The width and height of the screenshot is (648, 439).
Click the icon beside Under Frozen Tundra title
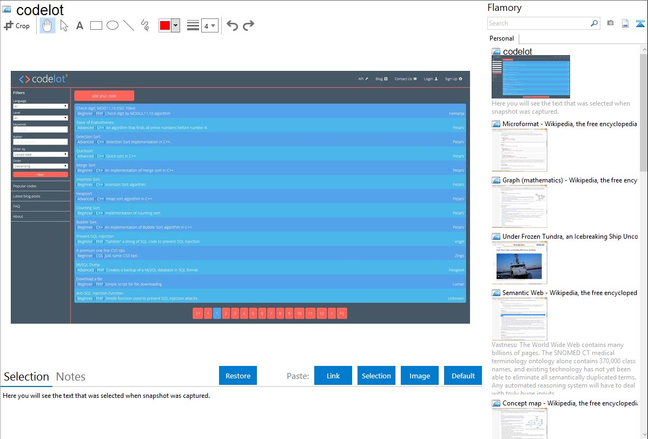click(x=496, y=236)
